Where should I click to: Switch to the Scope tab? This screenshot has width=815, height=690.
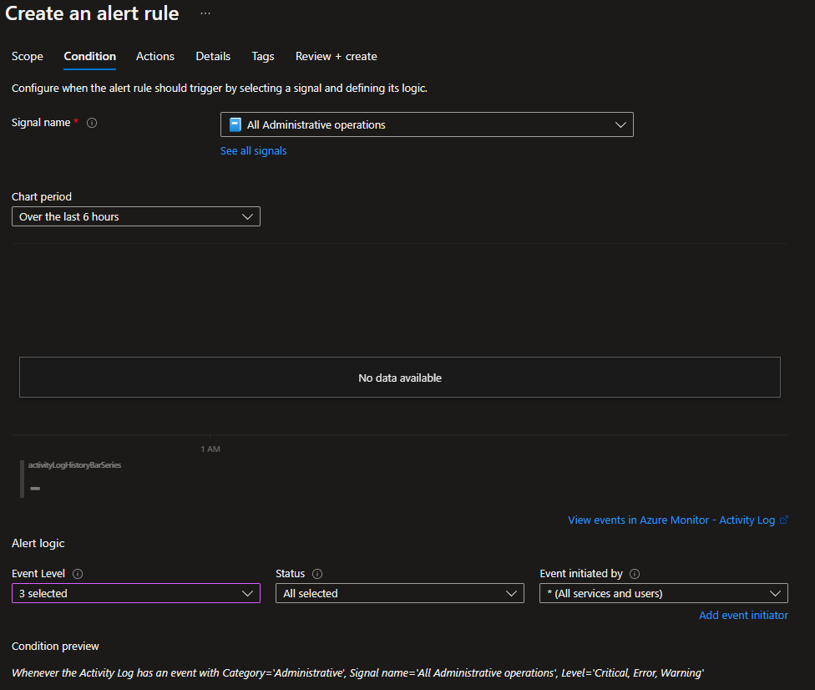point(28,56)
